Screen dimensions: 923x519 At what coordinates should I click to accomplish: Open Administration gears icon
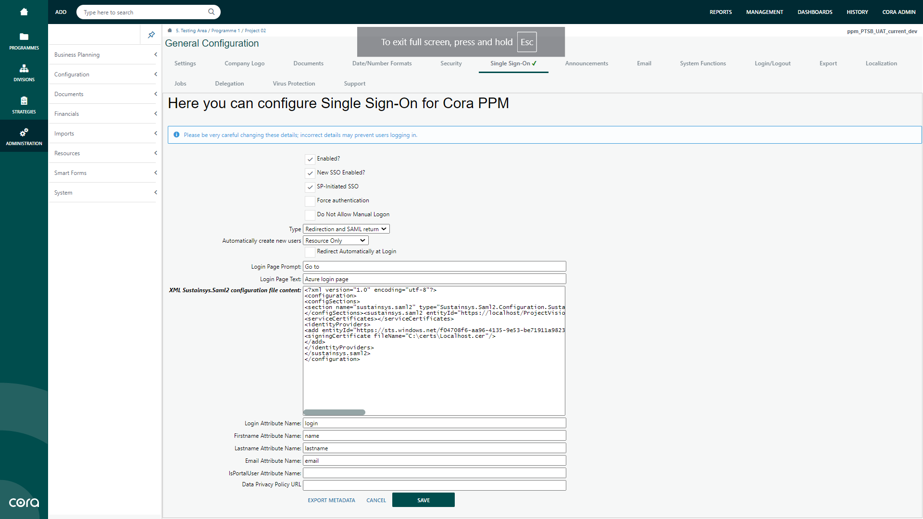pyautogui.click(x=24, y=132)
